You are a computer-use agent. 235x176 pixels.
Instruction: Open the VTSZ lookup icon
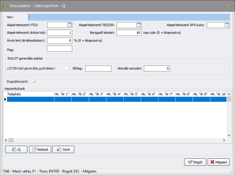click(x=69, y=25)
